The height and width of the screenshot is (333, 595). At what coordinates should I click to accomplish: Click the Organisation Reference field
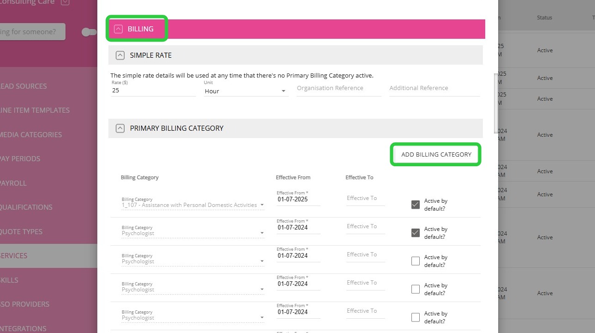(339, 88)
